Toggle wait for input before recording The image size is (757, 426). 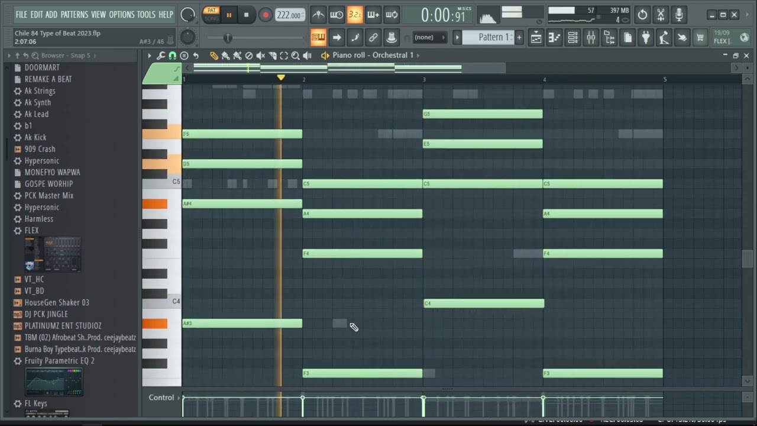pyautogui.click(x=337, y=15)
